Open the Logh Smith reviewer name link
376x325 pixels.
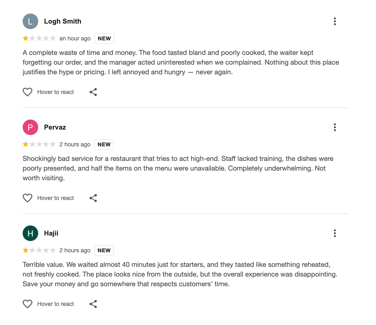(62, 22)
